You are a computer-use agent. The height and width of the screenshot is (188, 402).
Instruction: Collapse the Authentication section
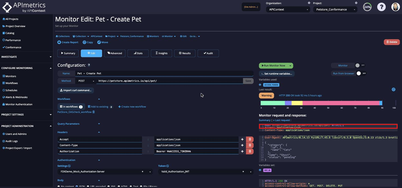coord(99,160)
